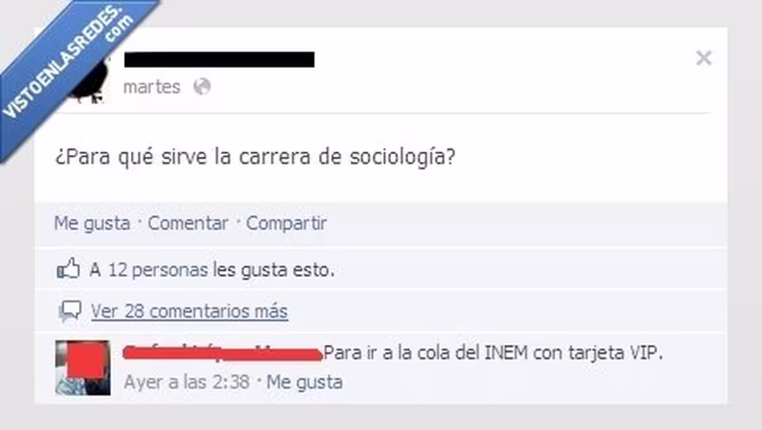Open the martes post timestamp

[152, 86]
